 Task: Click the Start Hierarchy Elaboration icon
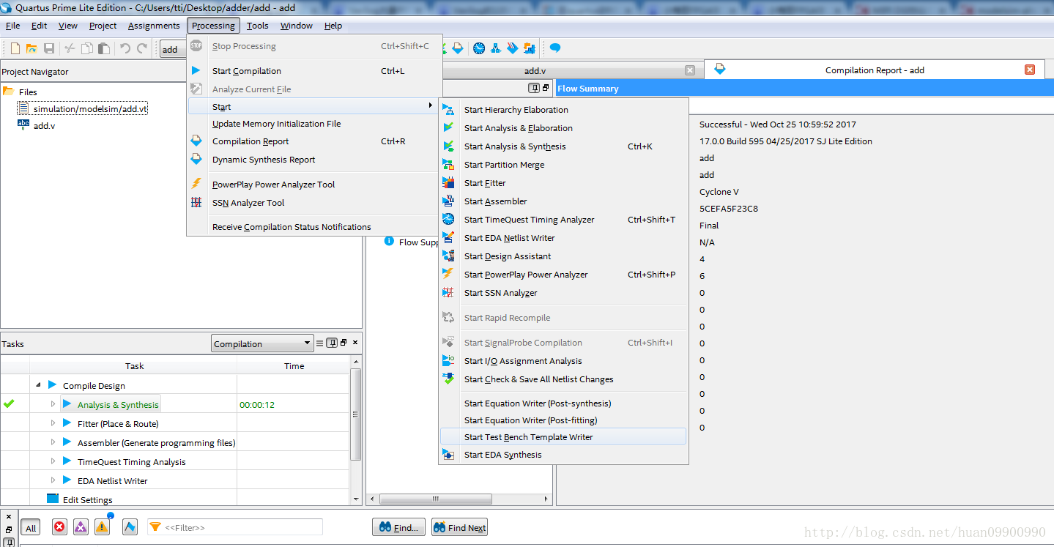pyautogui.click(x=448, y=110)
